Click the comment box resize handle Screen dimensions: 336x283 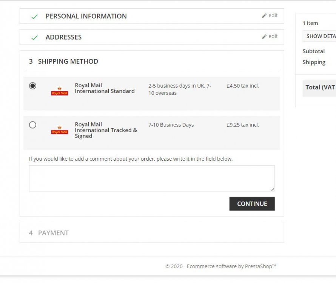tap(272, 189)
